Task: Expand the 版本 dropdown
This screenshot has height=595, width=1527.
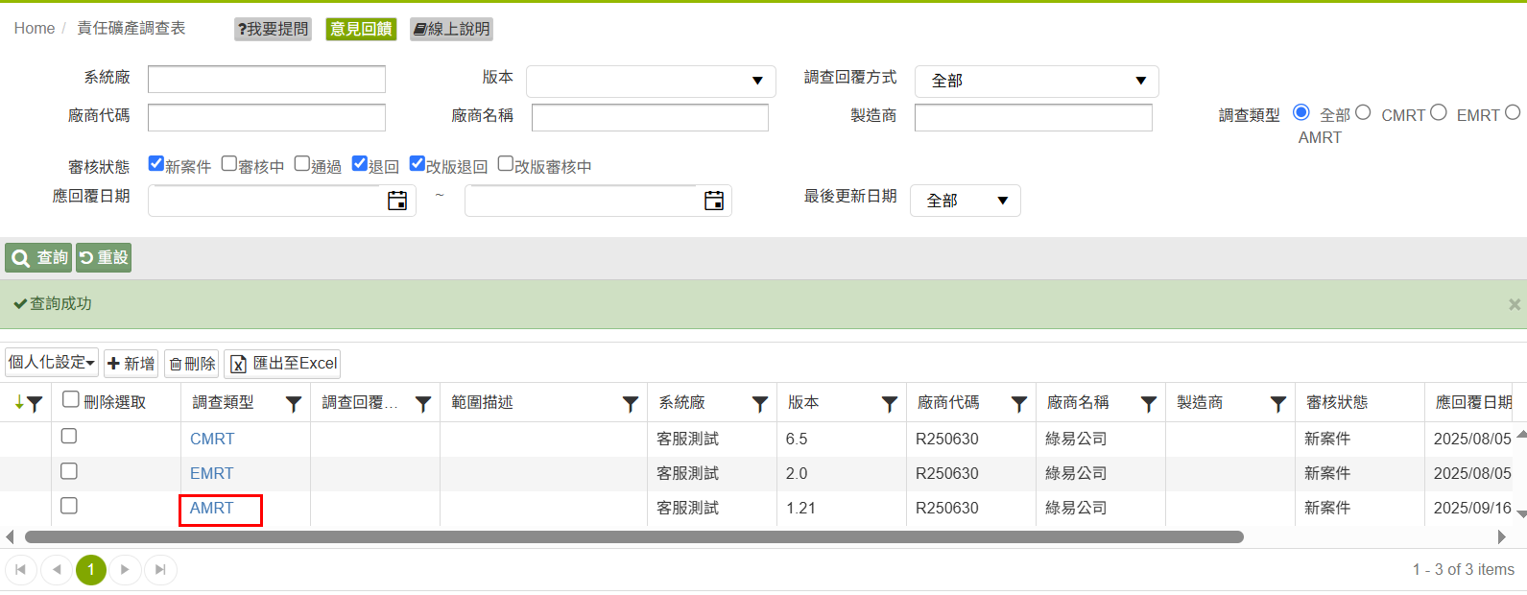Action: click(651, 82)
